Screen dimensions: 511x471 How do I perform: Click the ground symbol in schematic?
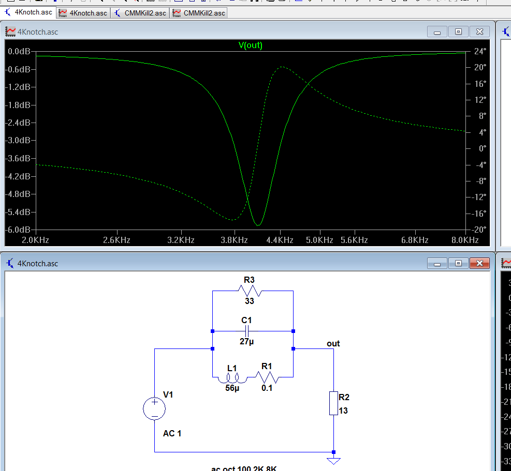pyautogui.click(x=334, y=461)
